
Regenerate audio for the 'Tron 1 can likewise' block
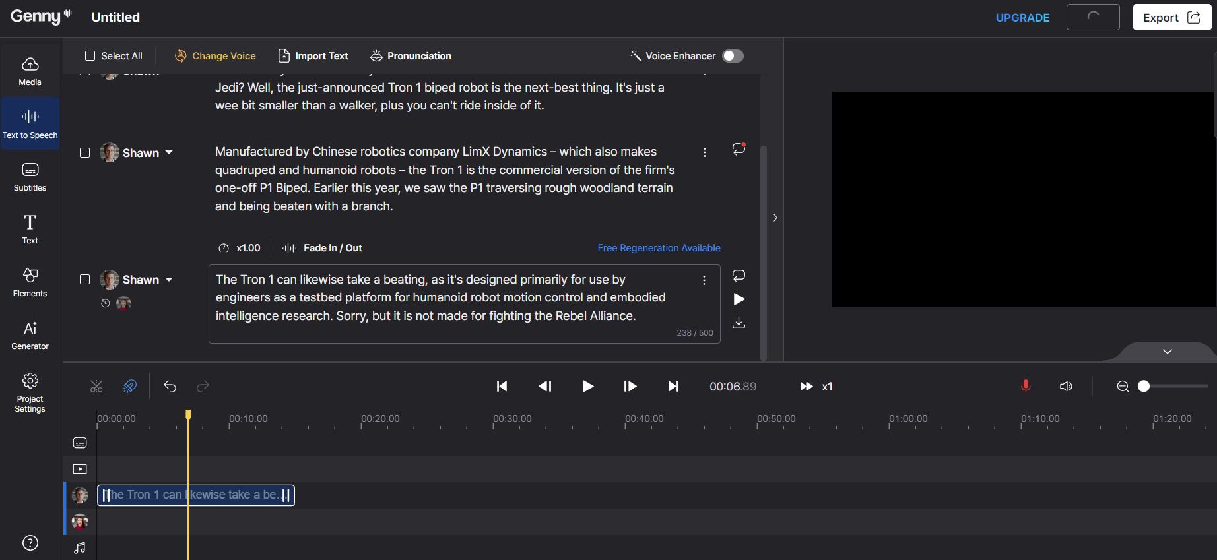[739, 276]
